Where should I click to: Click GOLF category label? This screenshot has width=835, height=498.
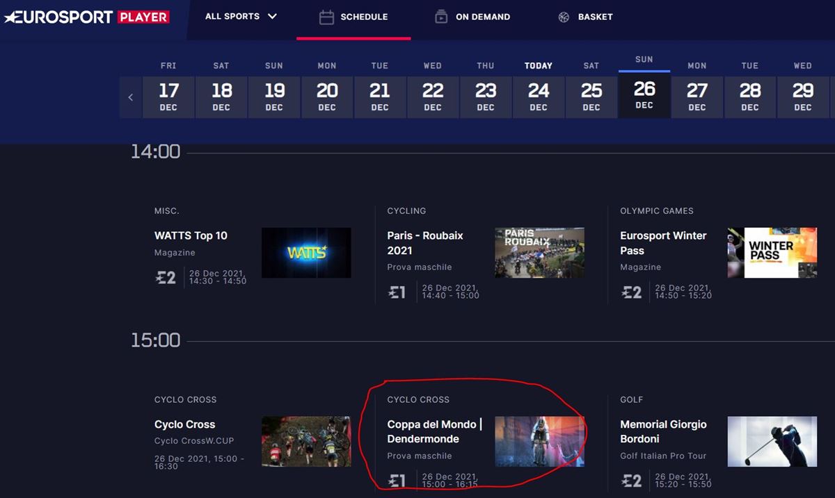tap(632, 399)
